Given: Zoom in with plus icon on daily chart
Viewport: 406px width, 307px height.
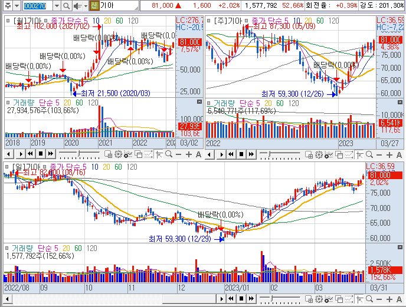Looking at the screenshot, I should tap(389, 299).
